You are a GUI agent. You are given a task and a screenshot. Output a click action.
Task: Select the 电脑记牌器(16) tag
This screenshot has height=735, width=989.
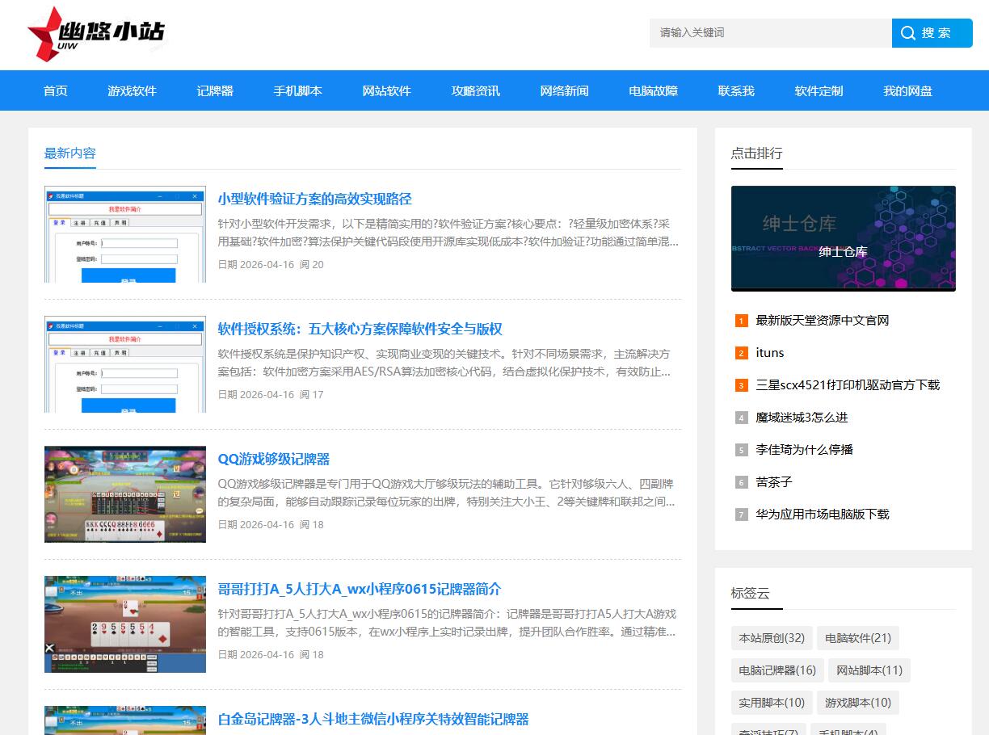pyautogui.click(x=777, y=670)
